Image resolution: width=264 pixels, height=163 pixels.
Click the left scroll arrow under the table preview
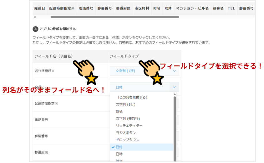[35, 17]
